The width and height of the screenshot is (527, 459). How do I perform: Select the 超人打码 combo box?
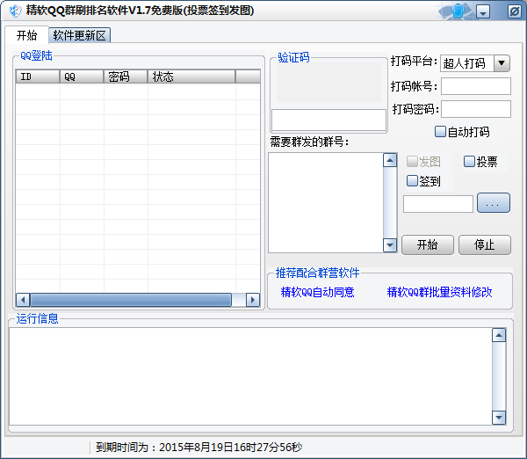tap(475, 63)
